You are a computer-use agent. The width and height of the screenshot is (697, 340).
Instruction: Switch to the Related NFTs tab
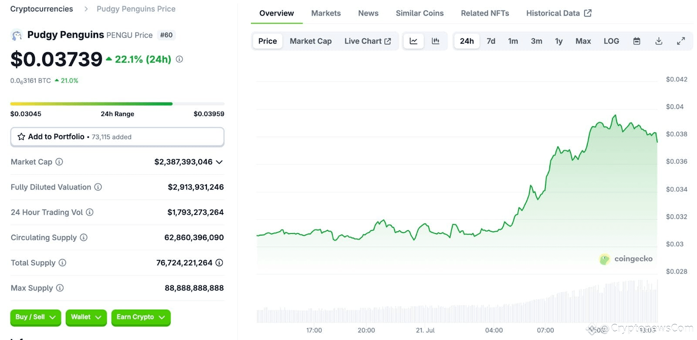coord(485,13)
